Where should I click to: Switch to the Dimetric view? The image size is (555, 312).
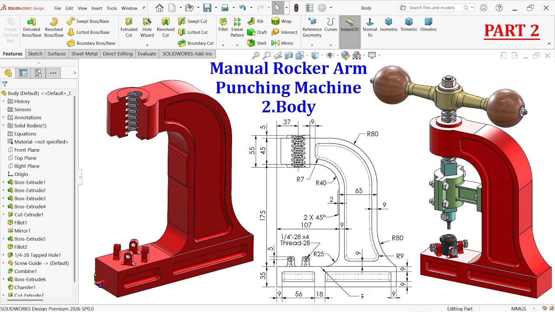[x=428, y=25]
